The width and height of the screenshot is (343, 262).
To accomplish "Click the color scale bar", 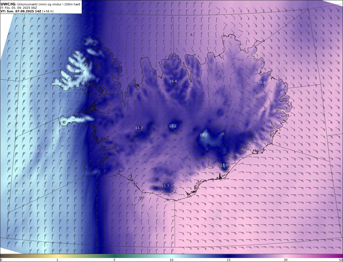I will tap(171, 256).
